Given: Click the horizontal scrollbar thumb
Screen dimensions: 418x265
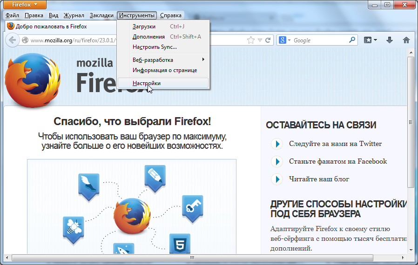Looking at the screenshot, I should point(192,258).
